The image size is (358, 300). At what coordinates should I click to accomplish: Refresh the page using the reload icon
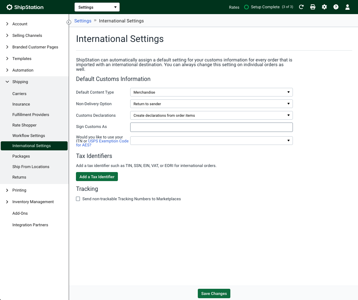click(301, 7)
